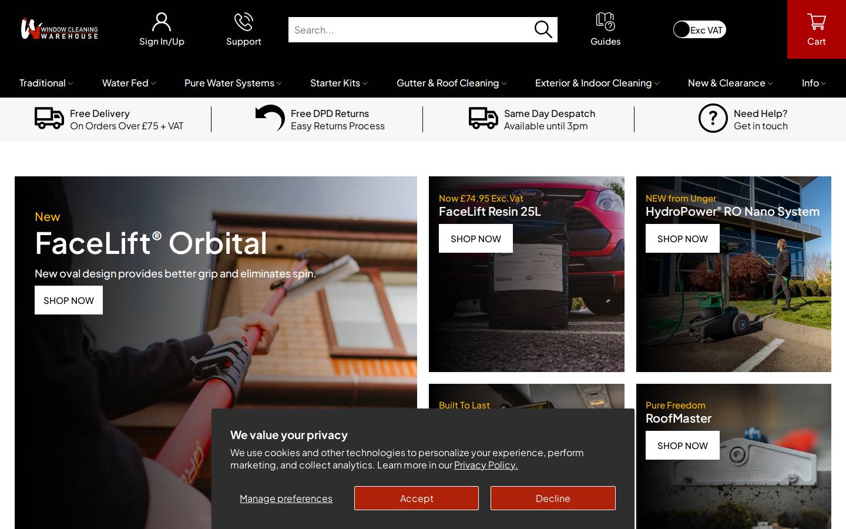The width and height of the screenshot is (846, 529).
Task: Click the Free DPD Returns text
Action: pyautogui.click(x=330, y=113)
